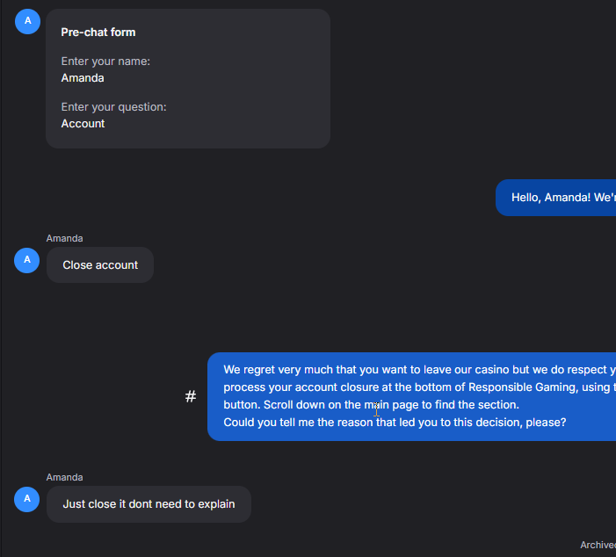Screen dimensions: 616x557
Task: Click the Amanda sender label above "Close account"
Action: (65, 238)
